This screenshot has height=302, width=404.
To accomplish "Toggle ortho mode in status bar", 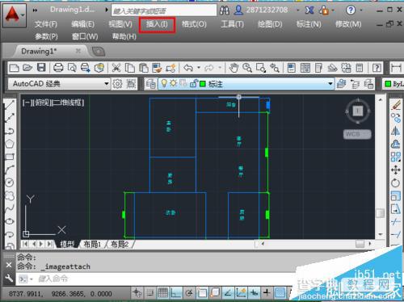I will (176, 292).
